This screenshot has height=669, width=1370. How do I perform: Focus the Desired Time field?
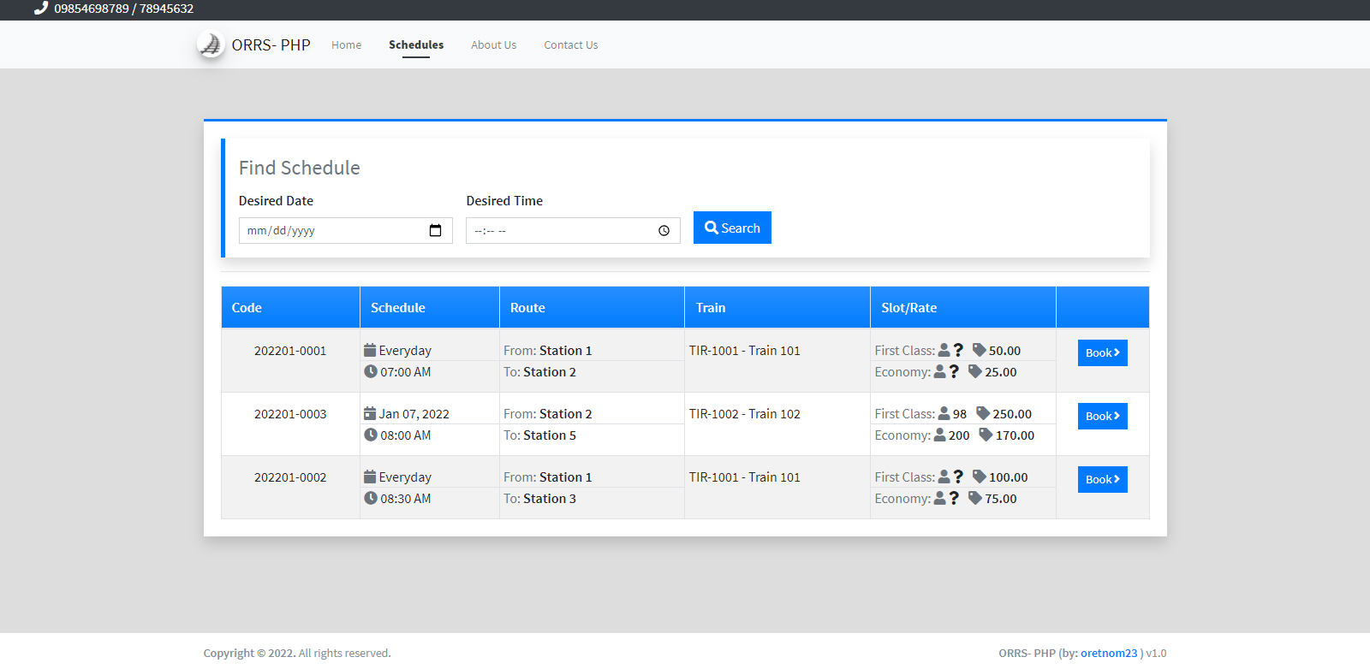[x=573, y=230]
